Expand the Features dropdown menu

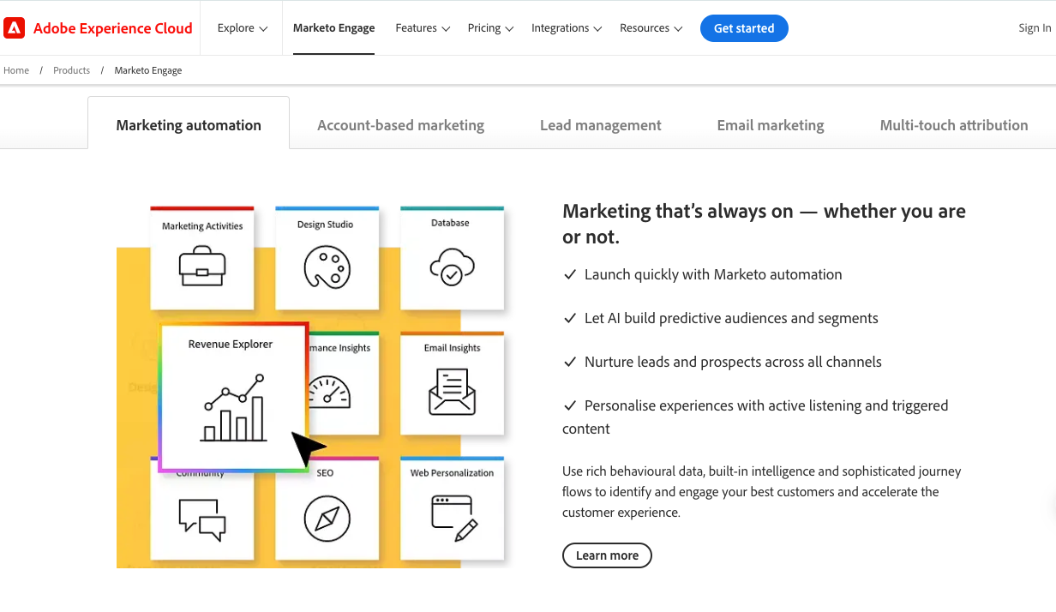click(423, 28)
